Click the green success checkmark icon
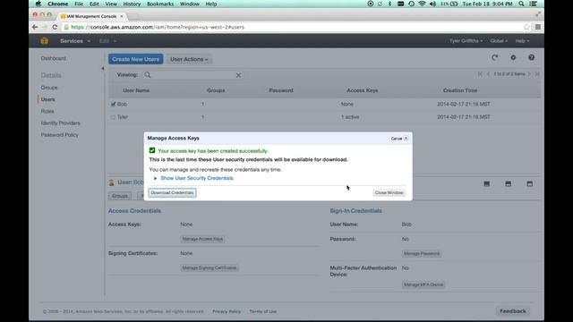Viewport: 573px width, 322px height. tap(152, 150)
